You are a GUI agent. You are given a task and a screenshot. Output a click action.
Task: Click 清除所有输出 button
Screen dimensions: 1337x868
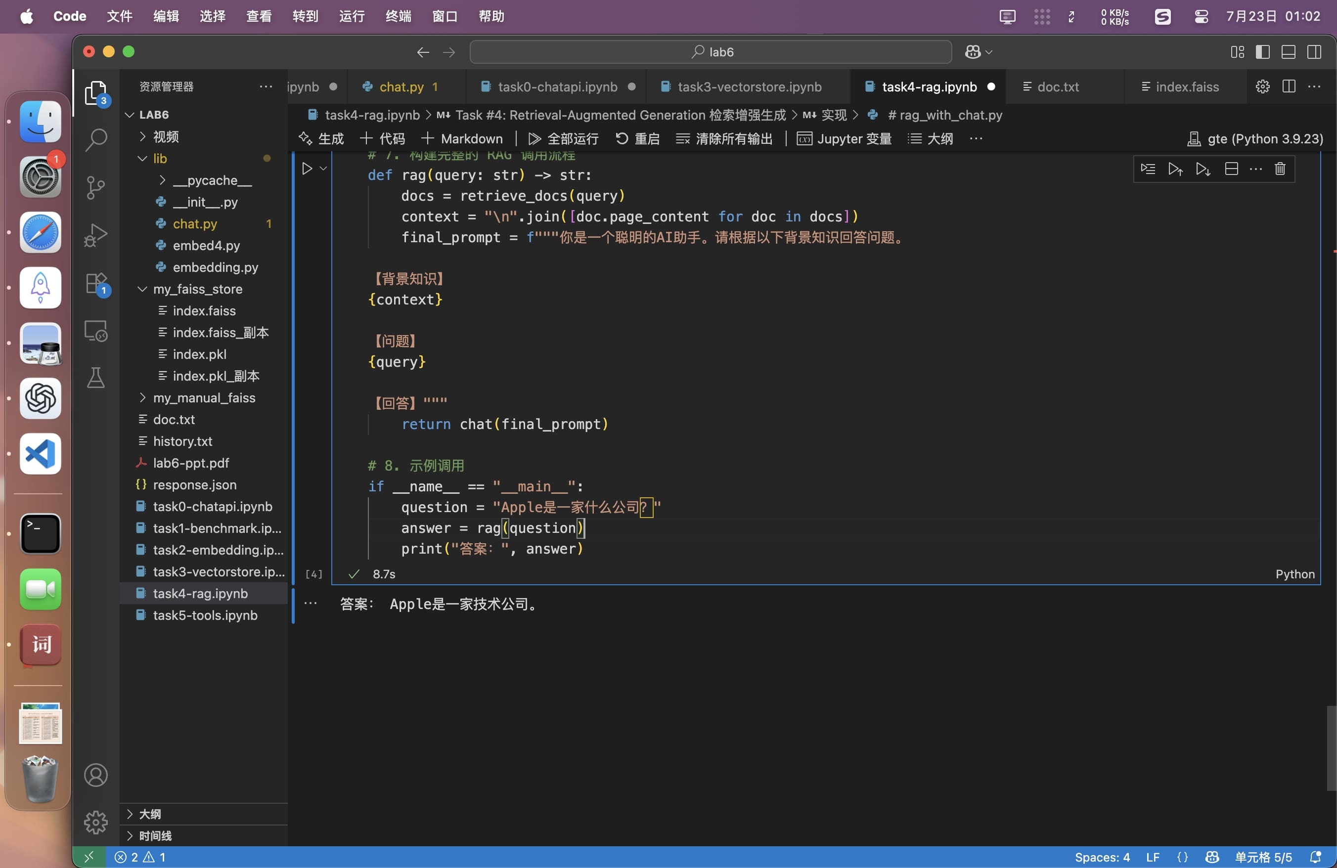tap(725, 139)
